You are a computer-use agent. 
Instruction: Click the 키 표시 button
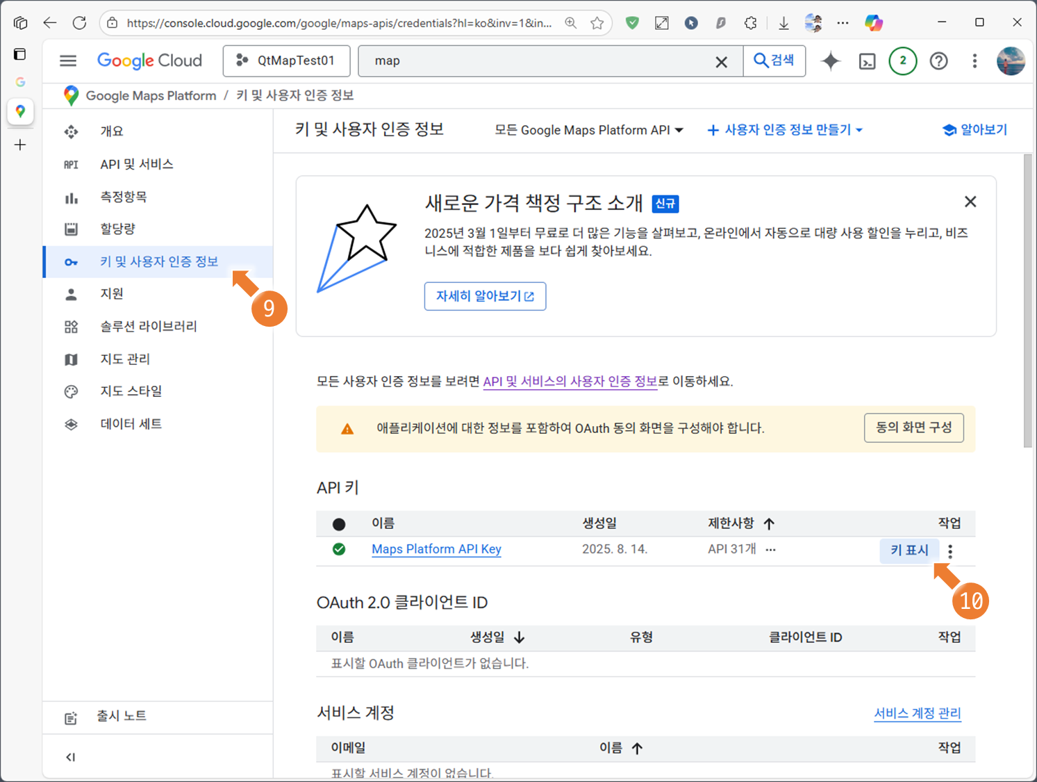click(x=909, y=551)
